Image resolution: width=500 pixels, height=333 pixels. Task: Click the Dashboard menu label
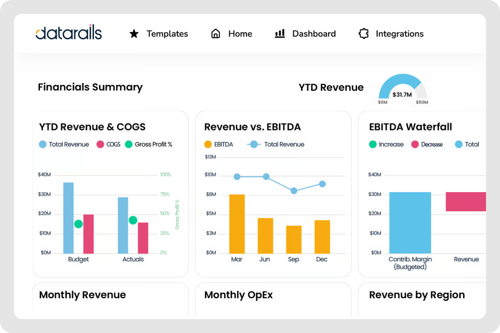(314, 33)
